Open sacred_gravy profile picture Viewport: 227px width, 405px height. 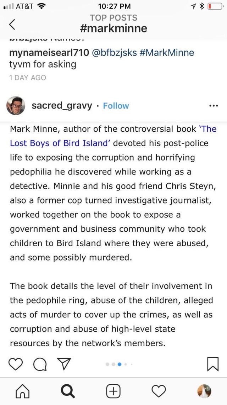16,106
